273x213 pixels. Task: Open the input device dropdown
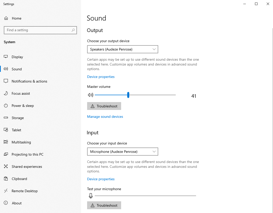(x=123, y=152)
